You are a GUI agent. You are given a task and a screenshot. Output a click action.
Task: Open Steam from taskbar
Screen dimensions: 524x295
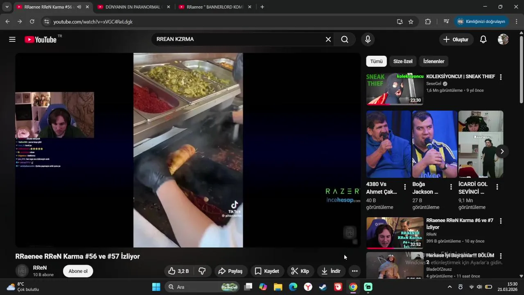tap(323, 287)
